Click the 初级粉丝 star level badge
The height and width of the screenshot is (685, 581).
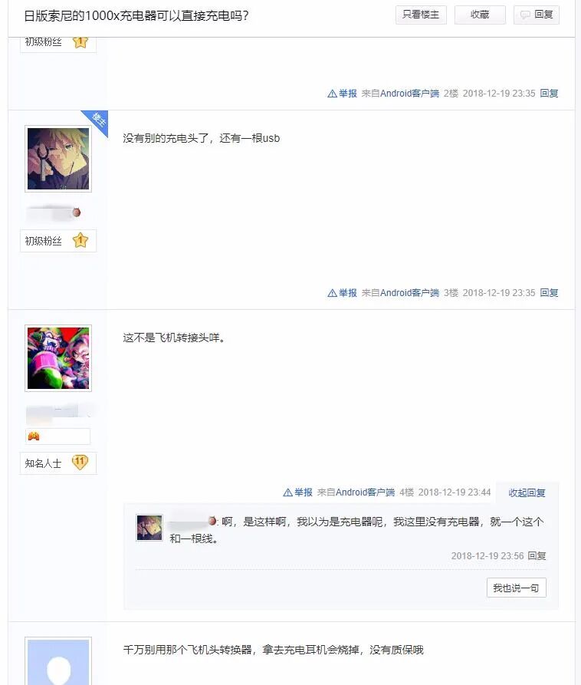58,241
